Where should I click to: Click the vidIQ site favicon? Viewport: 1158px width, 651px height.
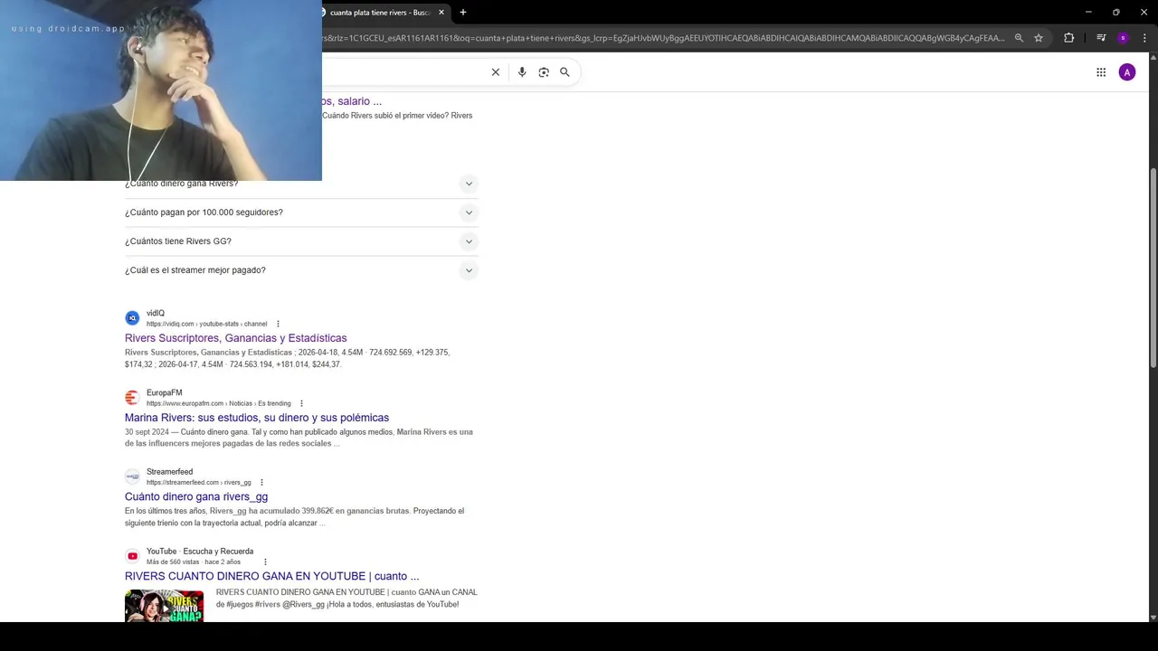point(132,318)
